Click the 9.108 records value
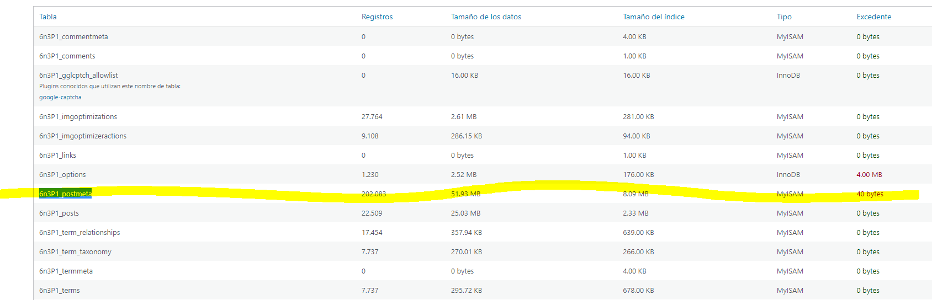The width and height of the screenshot is (932, 300). click(370, 136)
